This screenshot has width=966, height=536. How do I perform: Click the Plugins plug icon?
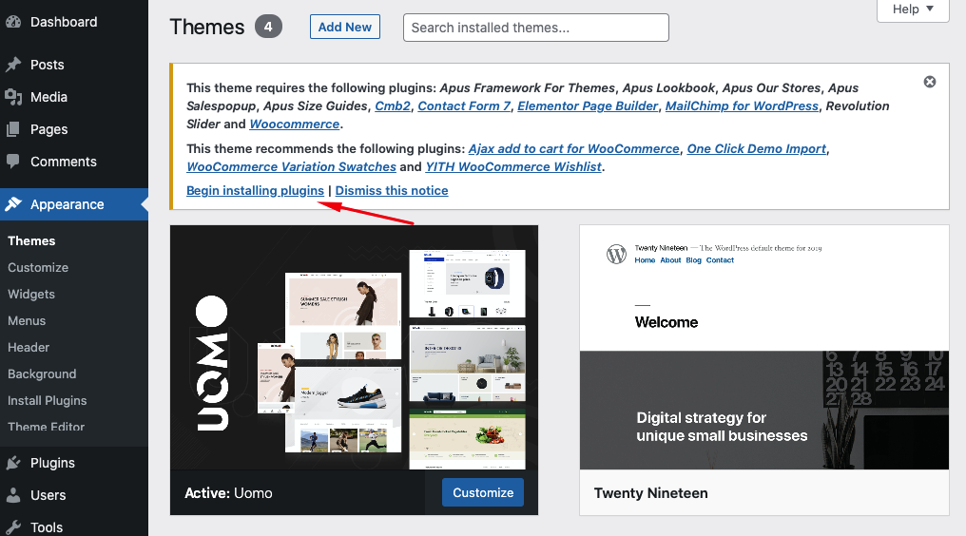(x=13, y=463)
